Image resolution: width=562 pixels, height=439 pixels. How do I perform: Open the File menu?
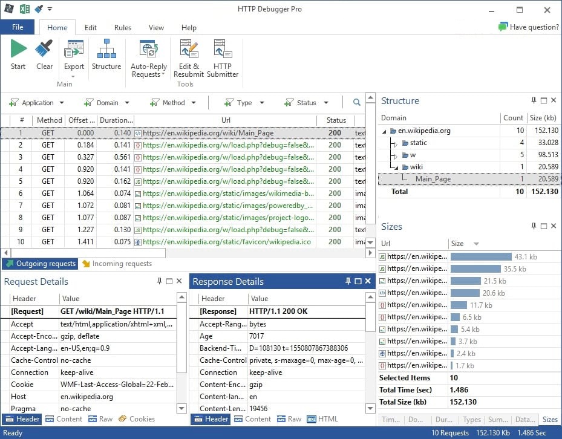tap(17, 27)
